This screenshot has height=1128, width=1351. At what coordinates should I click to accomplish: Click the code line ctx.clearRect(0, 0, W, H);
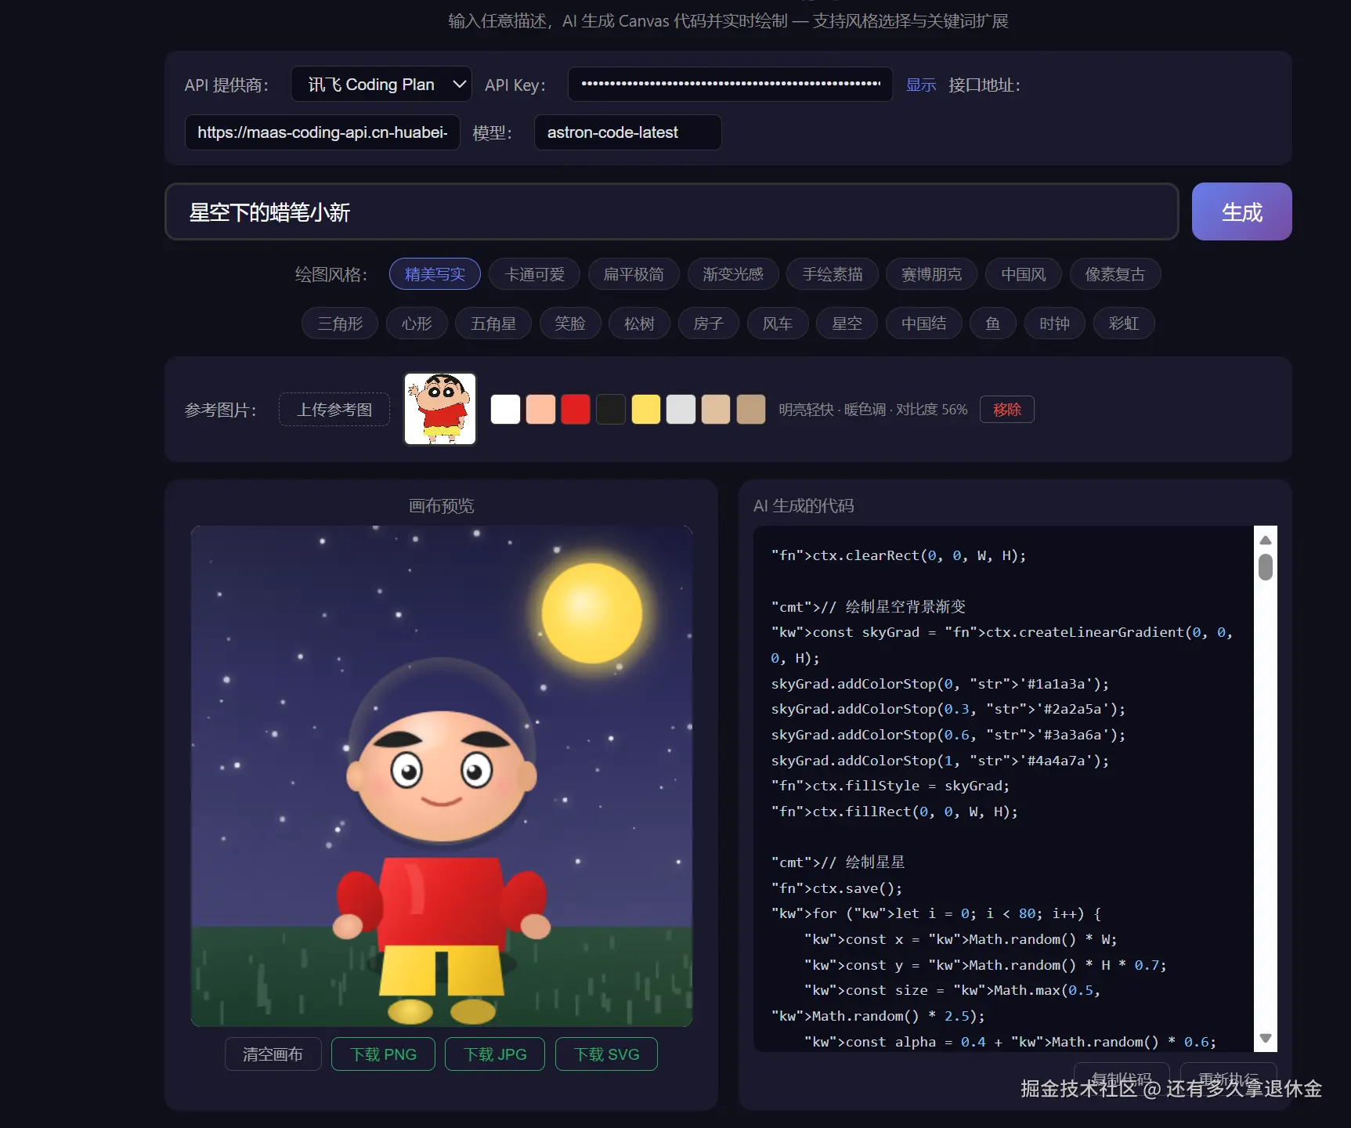coord(898,555)
